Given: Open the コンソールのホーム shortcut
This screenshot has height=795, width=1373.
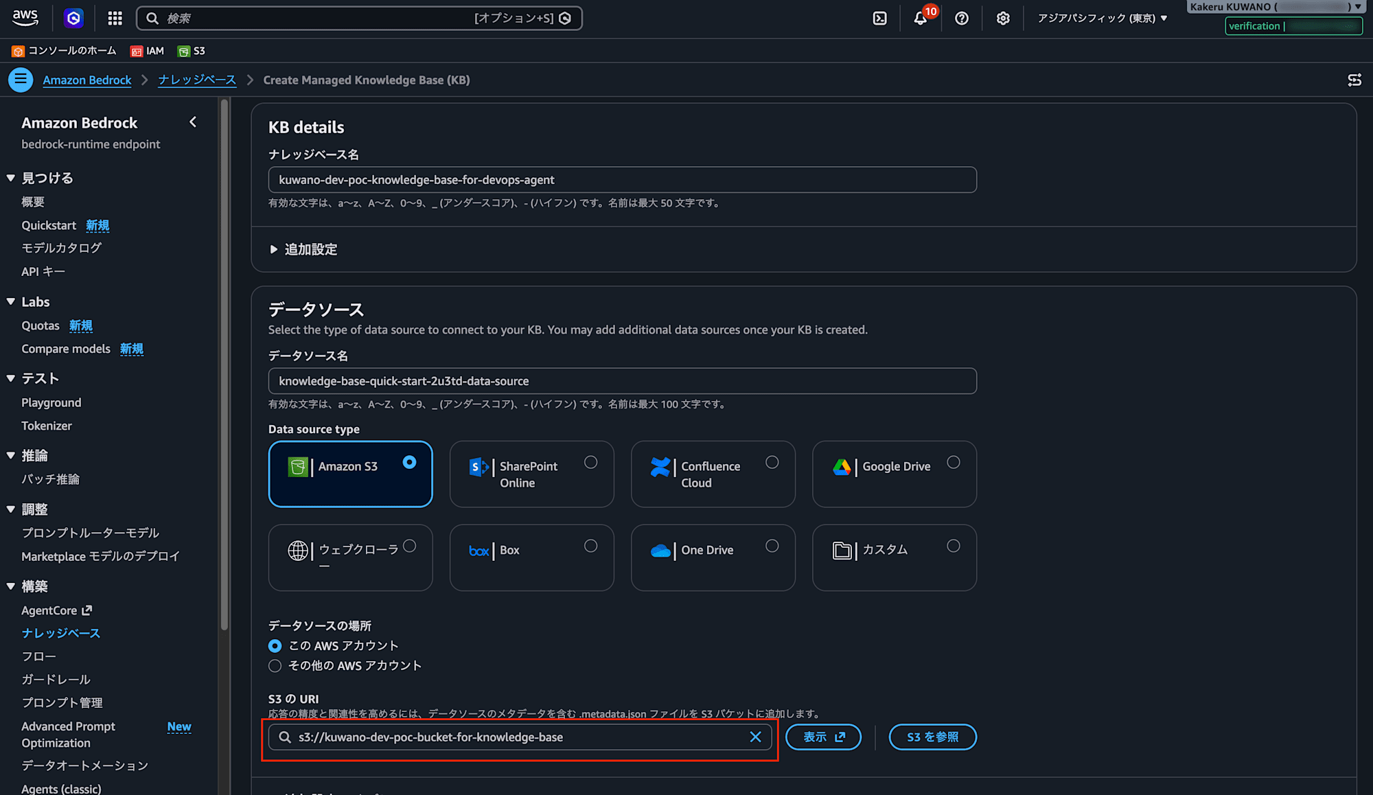Looking at the screenshot, I should [x=64, y=51].
